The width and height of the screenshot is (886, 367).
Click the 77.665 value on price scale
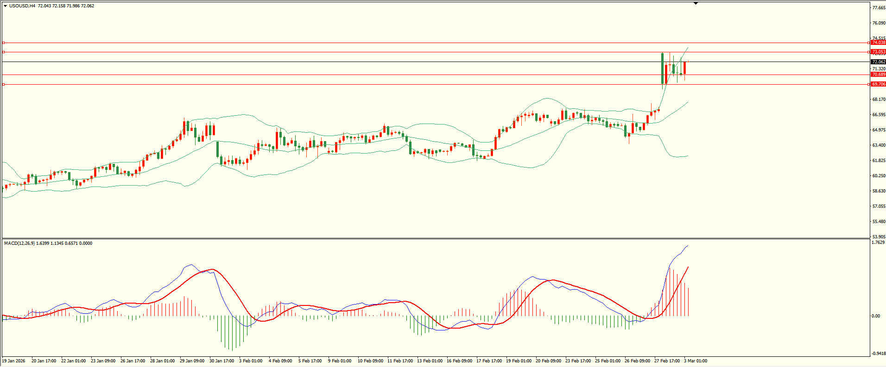878,8
